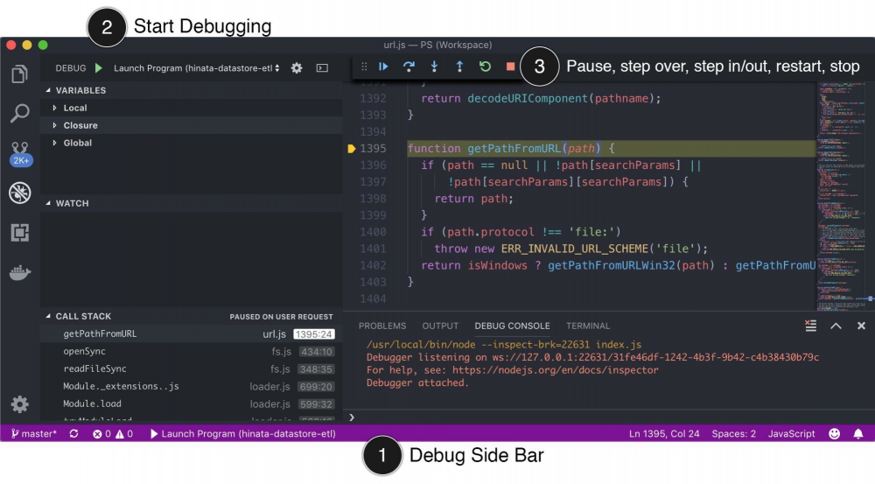
Task: Select openSync call stack frame
Action: point(192,351)
